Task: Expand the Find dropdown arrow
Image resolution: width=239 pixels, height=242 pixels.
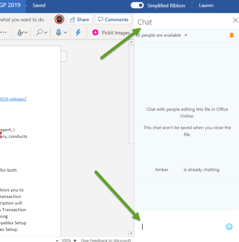Action: point(46,32)
